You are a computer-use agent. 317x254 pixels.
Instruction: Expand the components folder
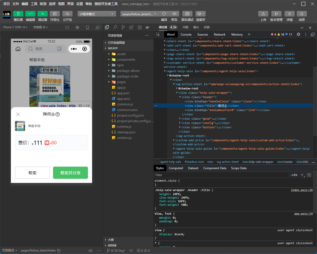pyautogui.click(x=128, y=59)
